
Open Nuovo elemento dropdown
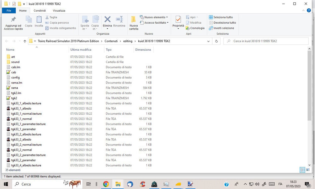tap(154, 17)
